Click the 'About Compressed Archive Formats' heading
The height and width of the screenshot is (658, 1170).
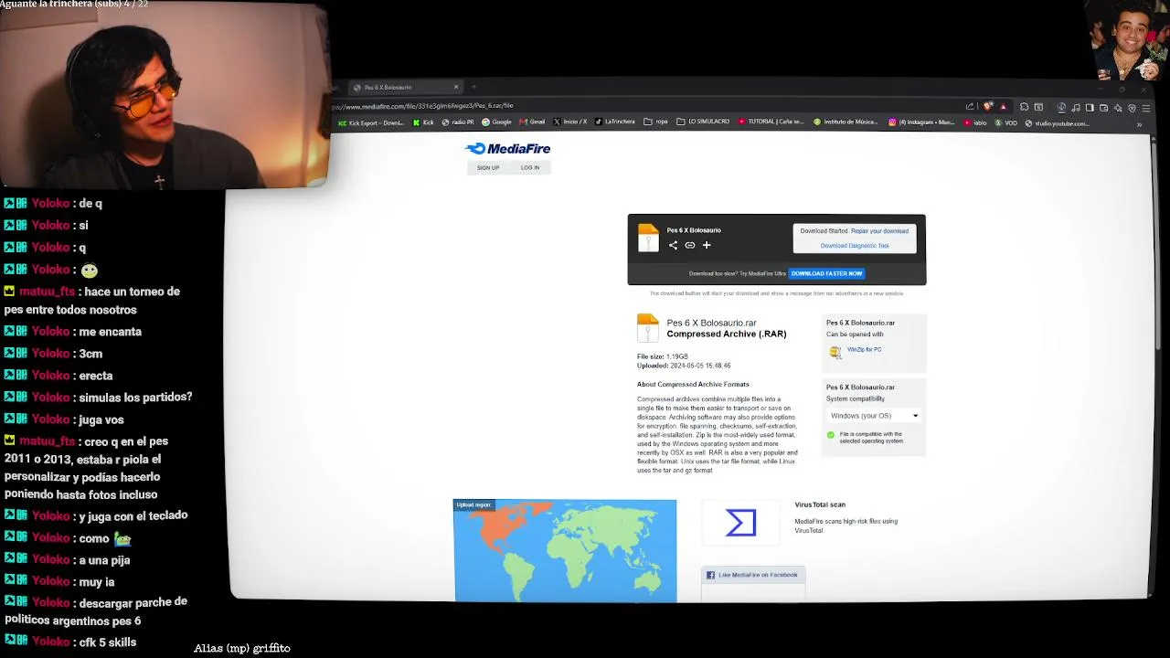click(x=693, y=385)
